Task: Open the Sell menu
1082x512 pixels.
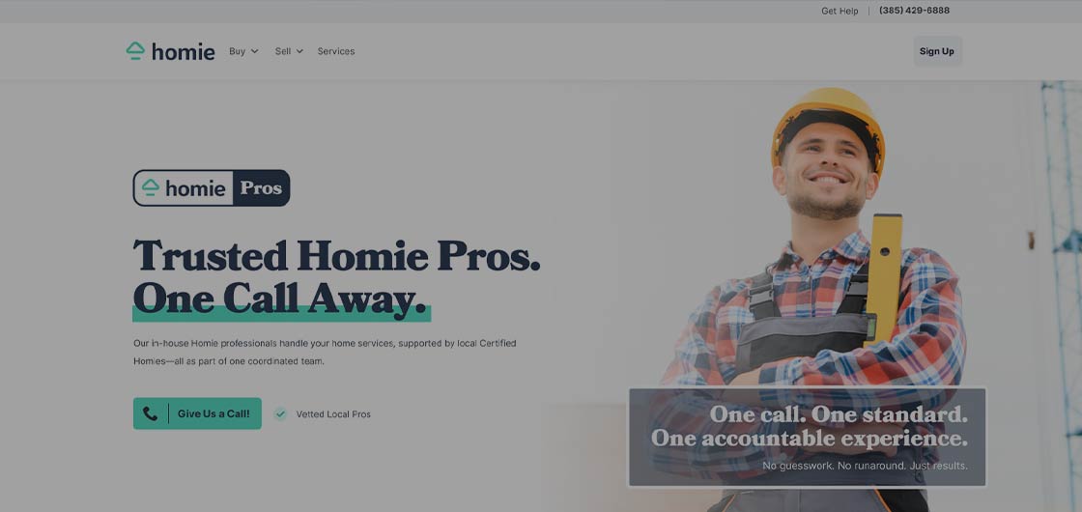Action: pos(289,51)
